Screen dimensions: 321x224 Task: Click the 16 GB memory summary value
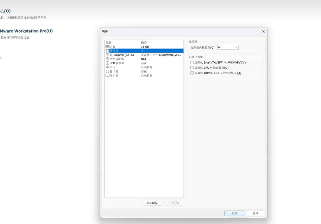(145, 47)
